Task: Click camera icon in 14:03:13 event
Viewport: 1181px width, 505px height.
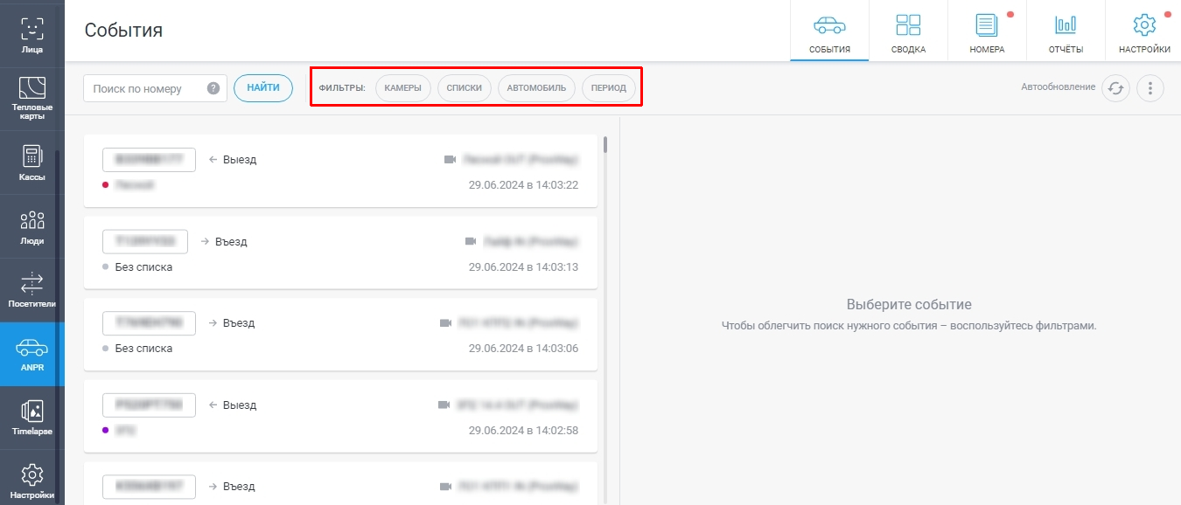Action: 470,241
